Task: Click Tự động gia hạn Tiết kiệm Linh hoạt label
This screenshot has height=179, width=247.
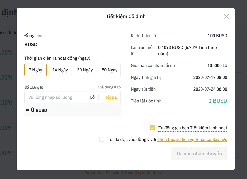Action: tap(193, 128)
